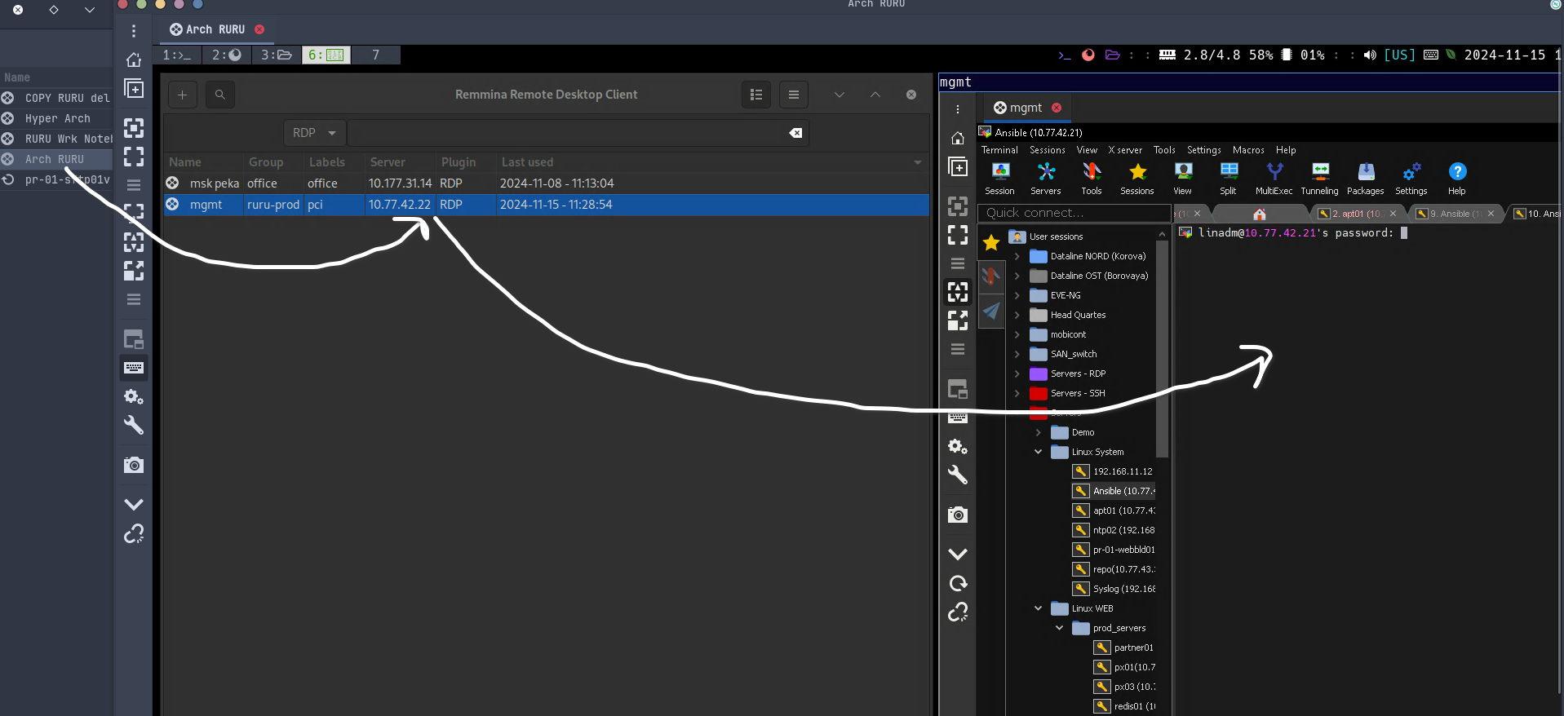The width and height of the screenshot is (1564, 716).
Task: Click the View monitor toolbar icon
Action: 1183,179
